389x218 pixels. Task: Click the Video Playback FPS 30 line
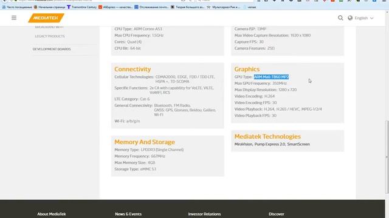pos(255,116)
